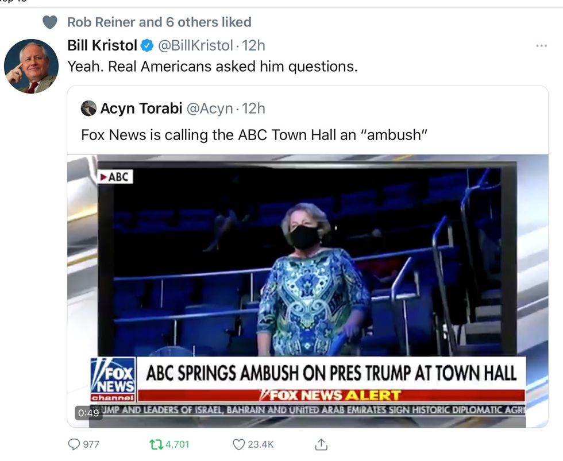The width and height of the screenshot is (563, 461).
Task: Click the 23.4K likes count
Action: point(261,444)
